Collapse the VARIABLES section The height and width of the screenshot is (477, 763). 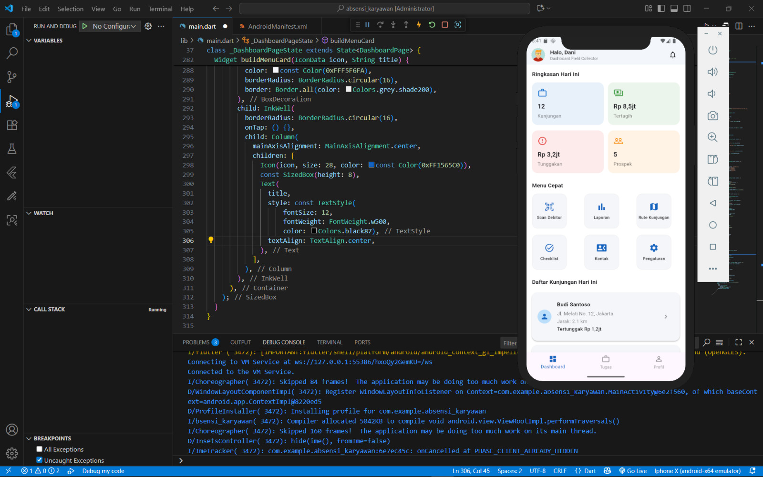point(29,41)
